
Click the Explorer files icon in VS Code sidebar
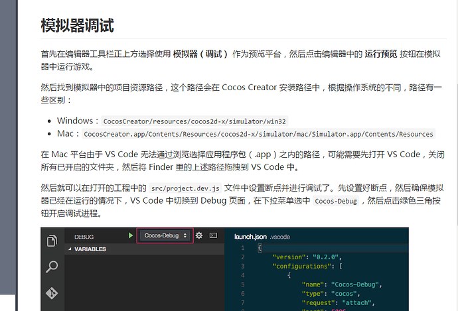click(52, 241)
